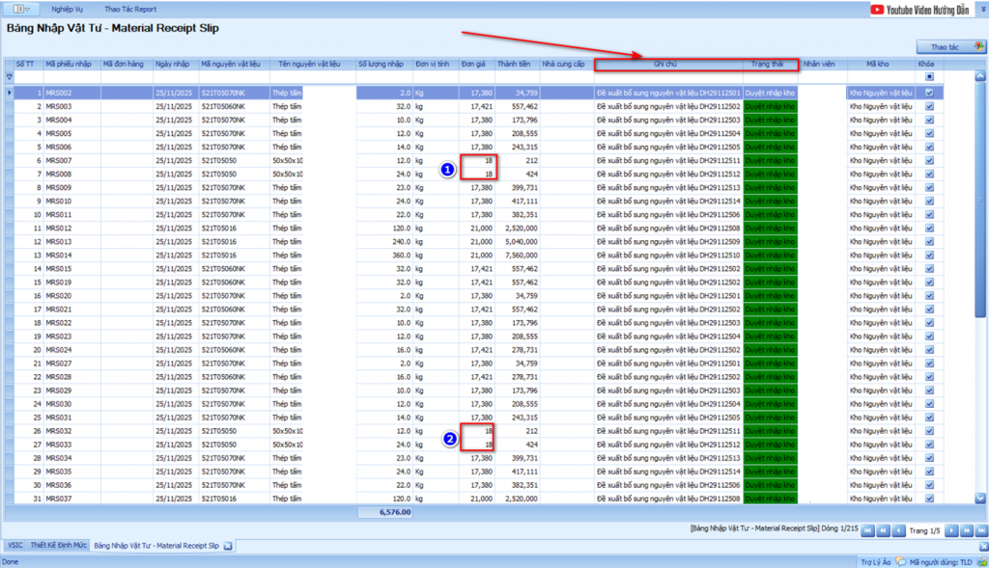The height and width of the screenshot is (568, 989).
Task: Sort by the Trạng thái column header
Action: tap(770, 64)
